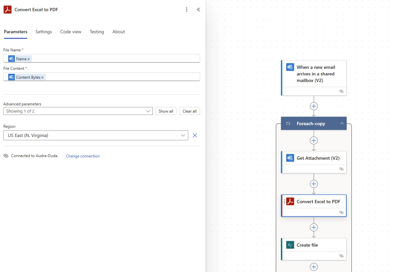Remove the Content Bytes token
394x272 pixels.
click(x=42, y=77)
